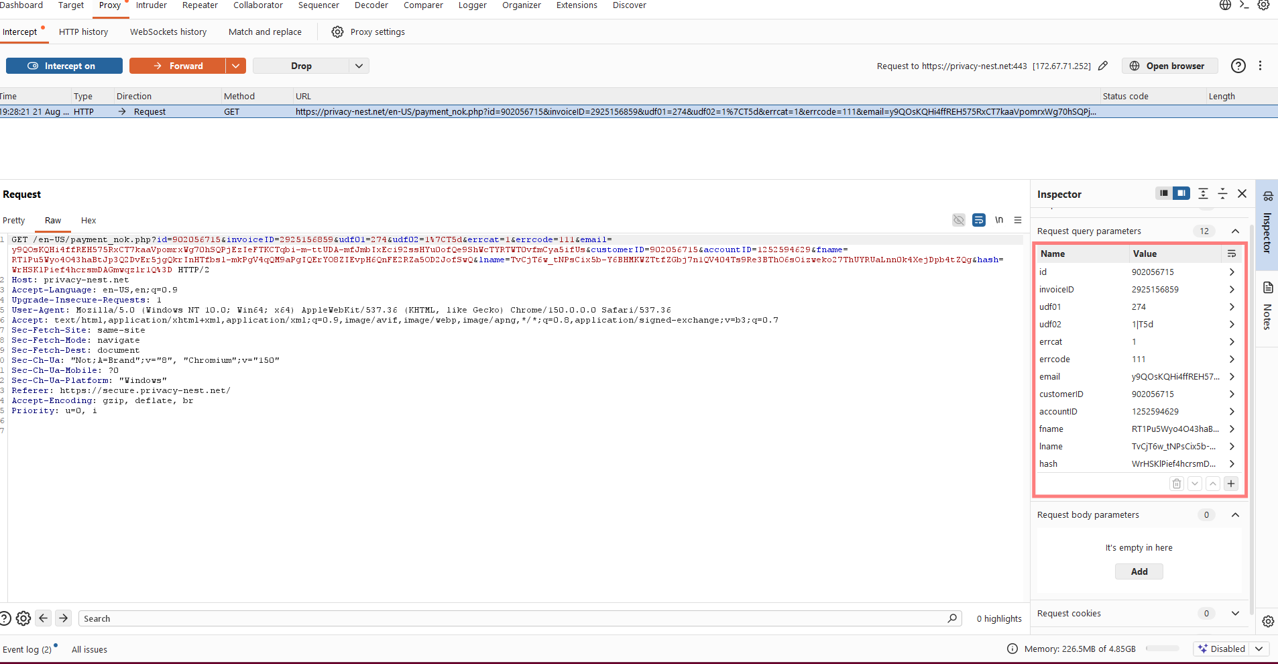Image resolution: width=1278 pixels, height=664 pixels.
Task: Click the globe icon in top bar
Action: 1225,5
